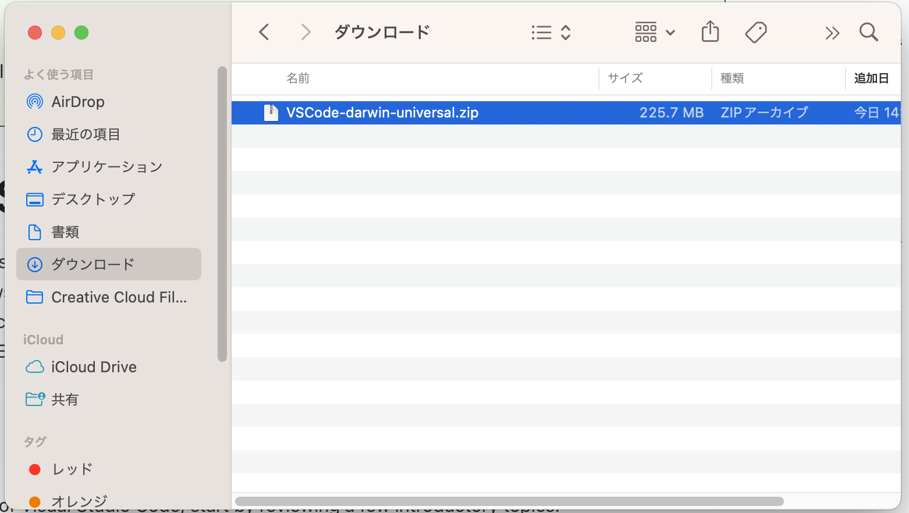
Task: Sort by the サイズ column header
Action: (x=624, y=78)
